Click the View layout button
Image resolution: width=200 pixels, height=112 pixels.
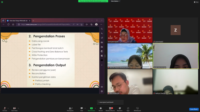pyautogui.click(x=196, y=2)
